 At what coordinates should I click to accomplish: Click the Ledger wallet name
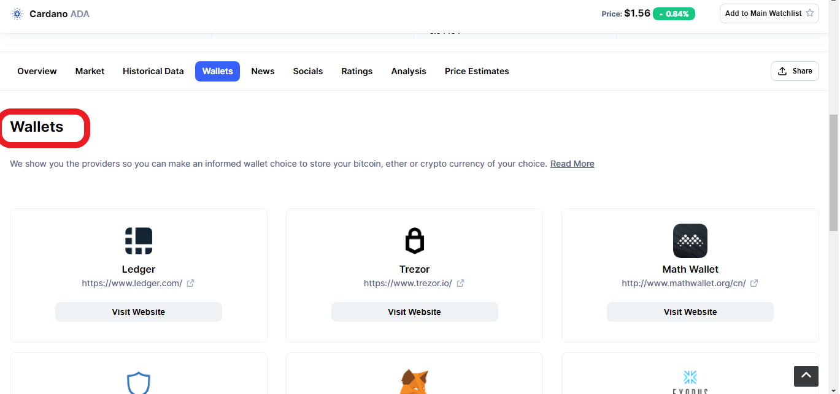coord(139,269)
